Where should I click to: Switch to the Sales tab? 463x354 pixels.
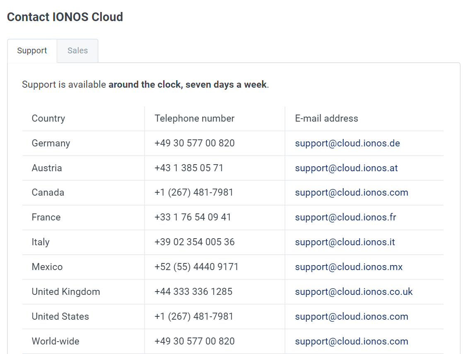[77, 50]
